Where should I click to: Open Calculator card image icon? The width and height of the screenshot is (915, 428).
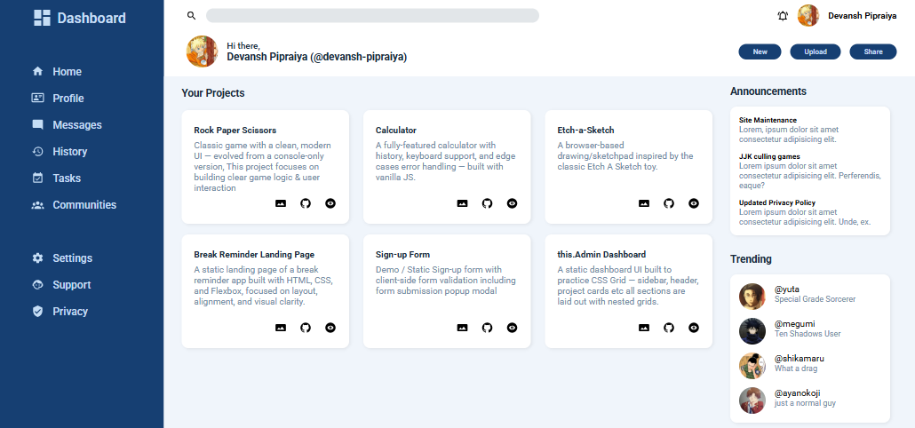[x=462, y=203]
